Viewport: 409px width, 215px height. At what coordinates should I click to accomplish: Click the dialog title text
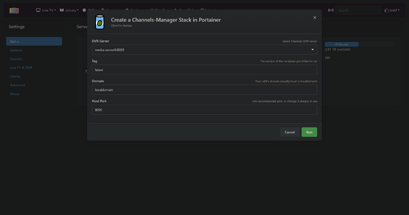pyautogui.click(x=165, y=20)
